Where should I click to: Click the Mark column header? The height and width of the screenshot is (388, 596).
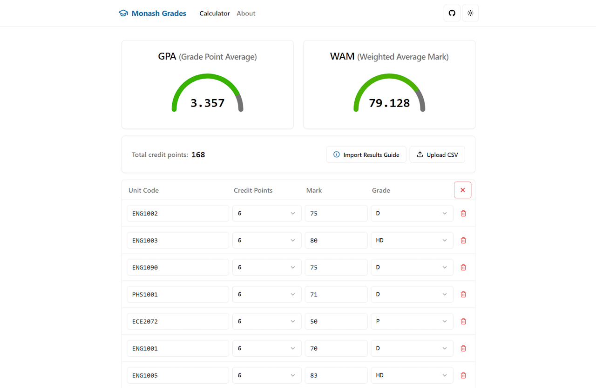click(x=314, y=190)
